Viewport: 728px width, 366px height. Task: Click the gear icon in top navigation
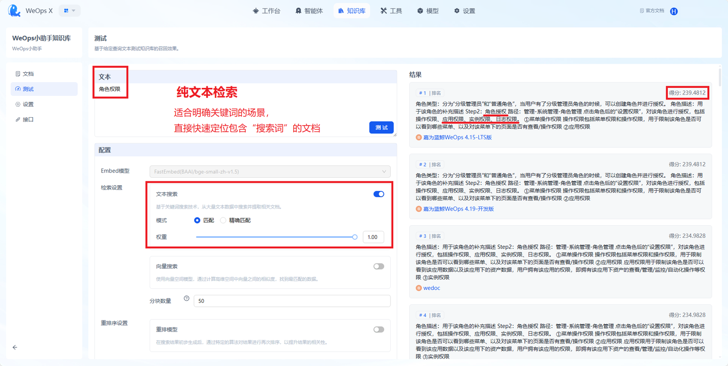457,11
